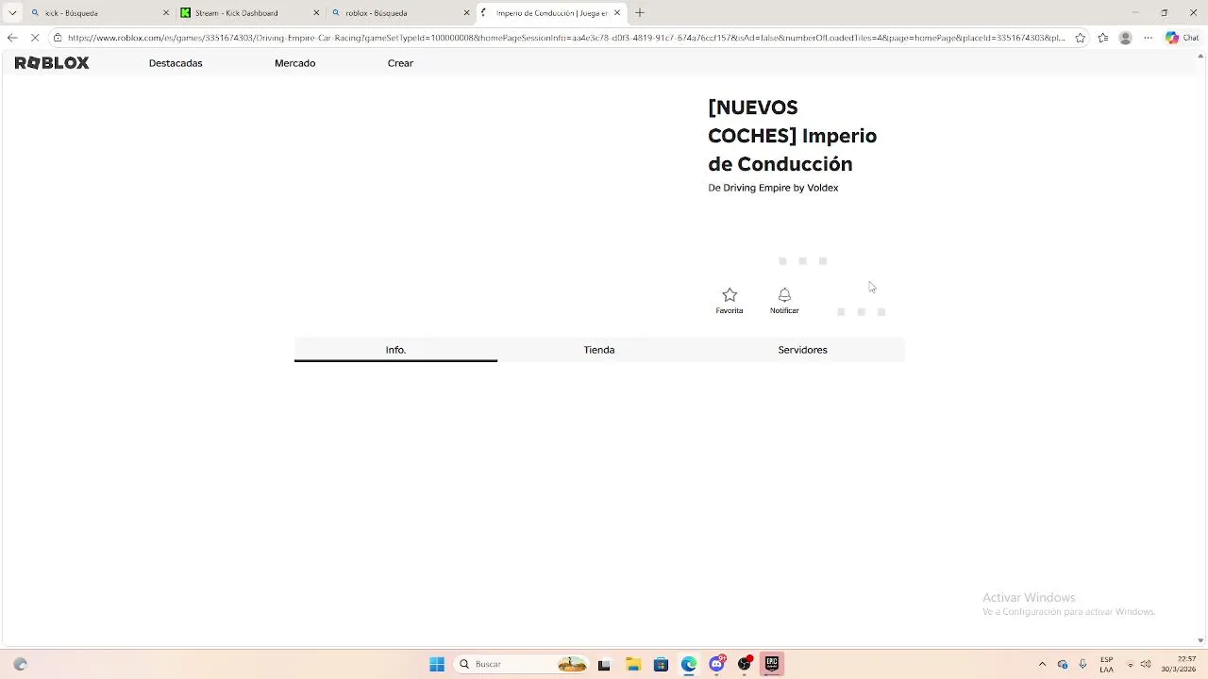Open Mercado in Roblox navigation

[294, 63]
